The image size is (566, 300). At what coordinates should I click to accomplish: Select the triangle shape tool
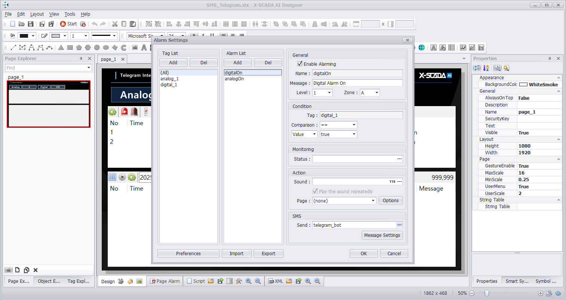tap(61, 47)
